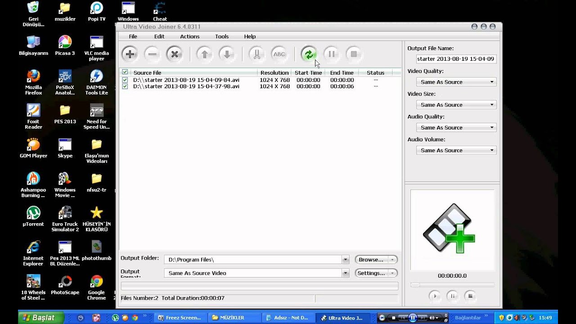
Task: Click the toolbar Stop icon
Action: 354,54
